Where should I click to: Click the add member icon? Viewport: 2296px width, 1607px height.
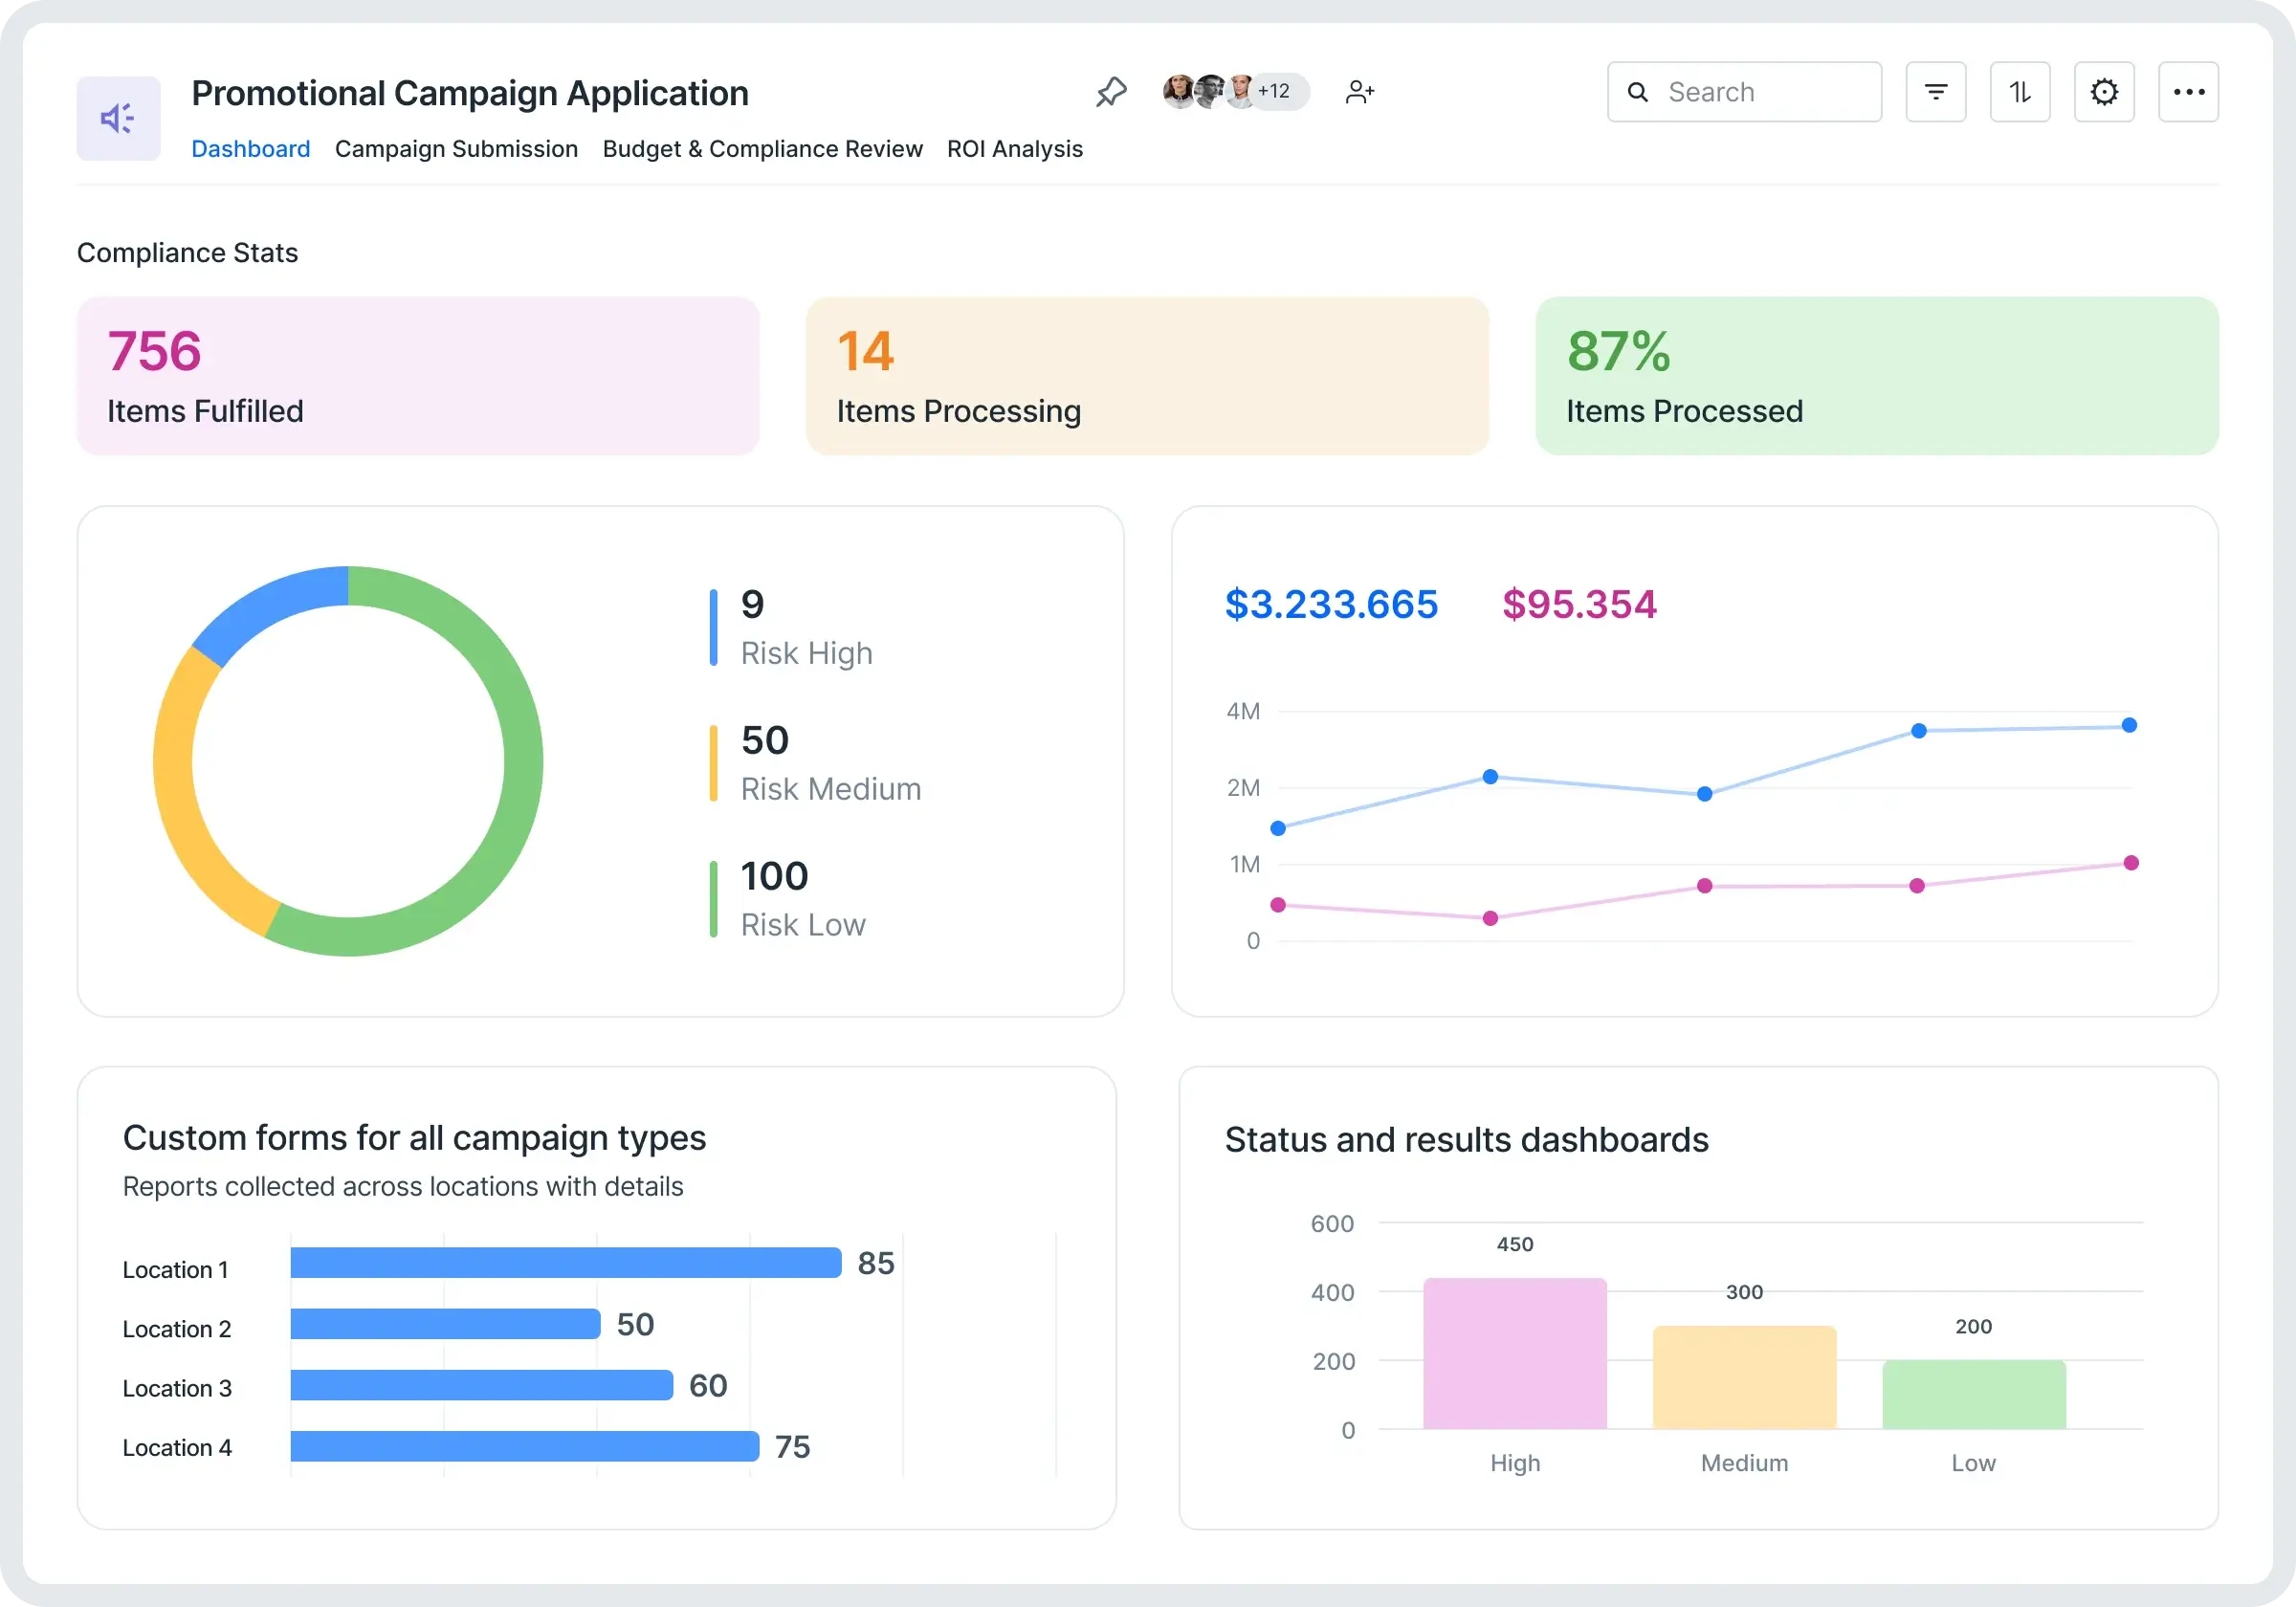(1359, 92)
